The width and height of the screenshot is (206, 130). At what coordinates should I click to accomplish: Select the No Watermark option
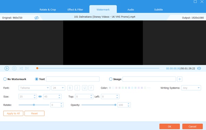click(5, 79)
